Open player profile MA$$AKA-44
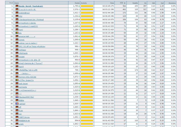The height and width of the screenshot is (127, 181). click(24, 121)
